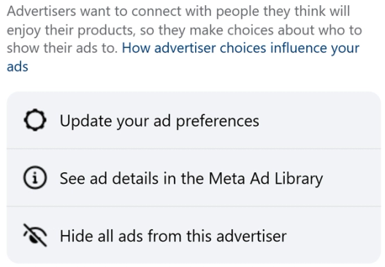Click 'influence your' in the blue link
This screenshot has width=385, height=267.
(x=315, y=48)
